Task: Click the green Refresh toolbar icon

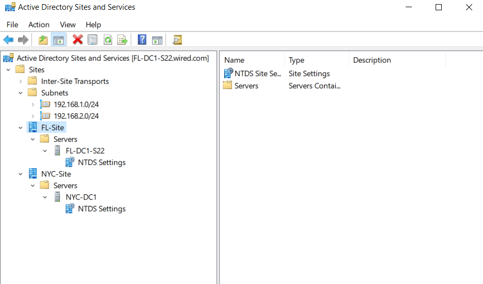Action: 108,40
